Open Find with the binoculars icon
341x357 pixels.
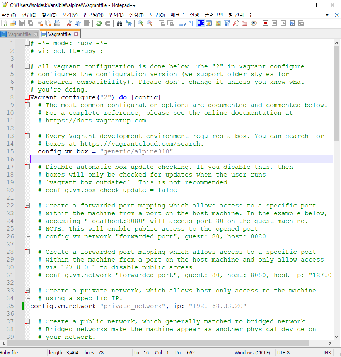pos(119,23)
